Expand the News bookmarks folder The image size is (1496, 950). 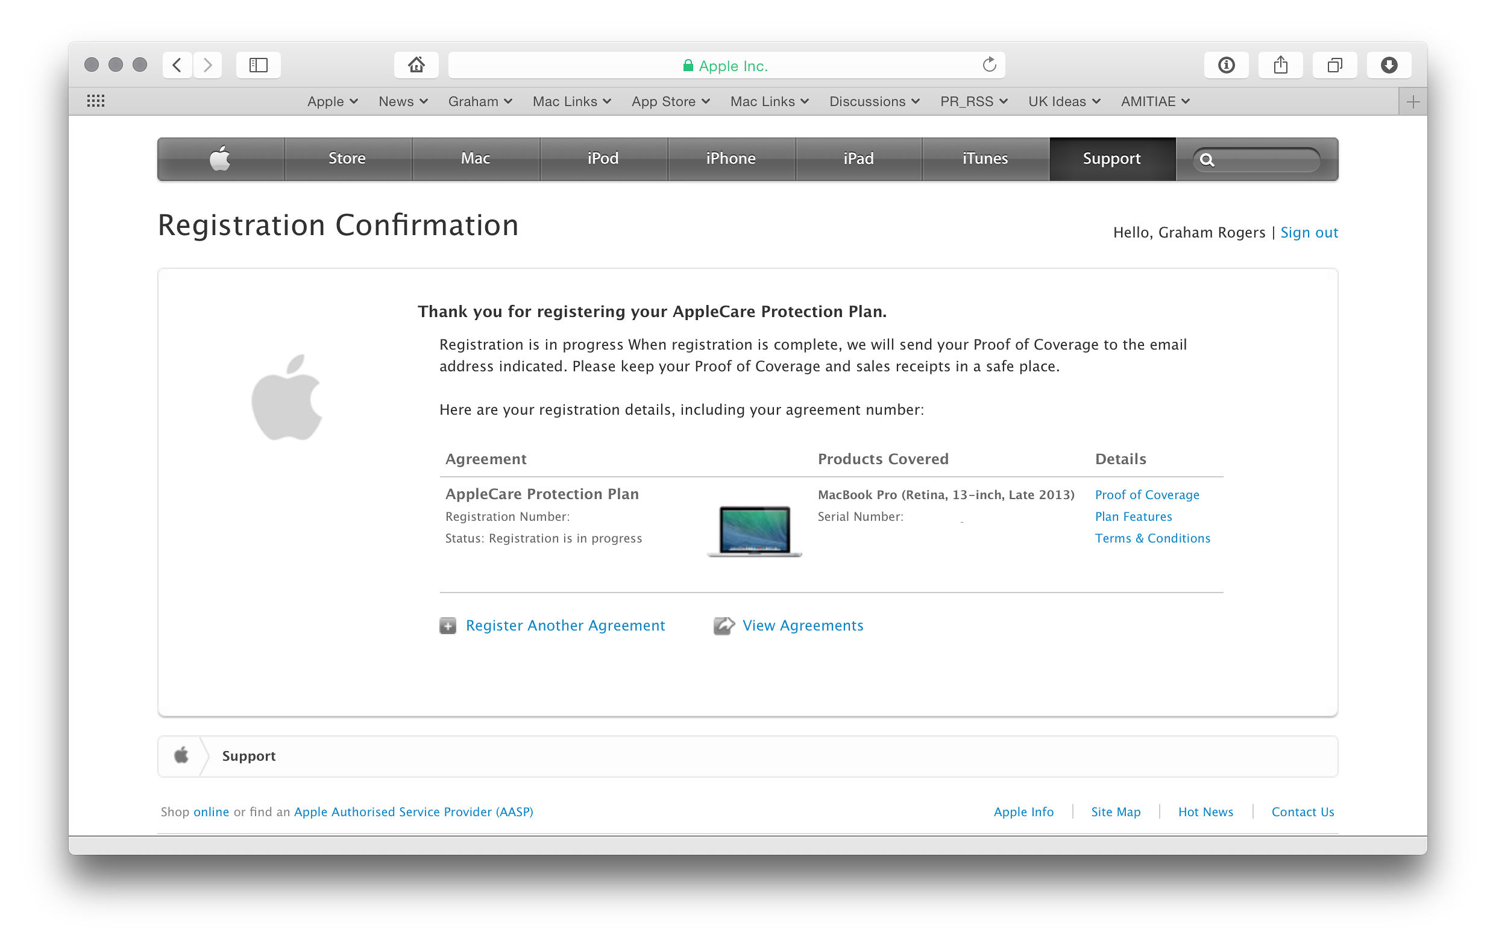tap(403, 101)
